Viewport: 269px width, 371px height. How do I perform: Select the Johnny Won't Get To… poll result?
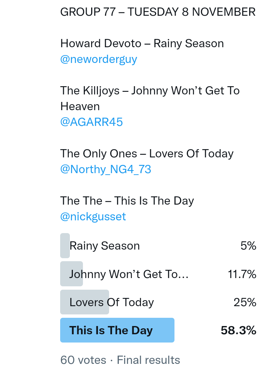(x=129, y=274)
